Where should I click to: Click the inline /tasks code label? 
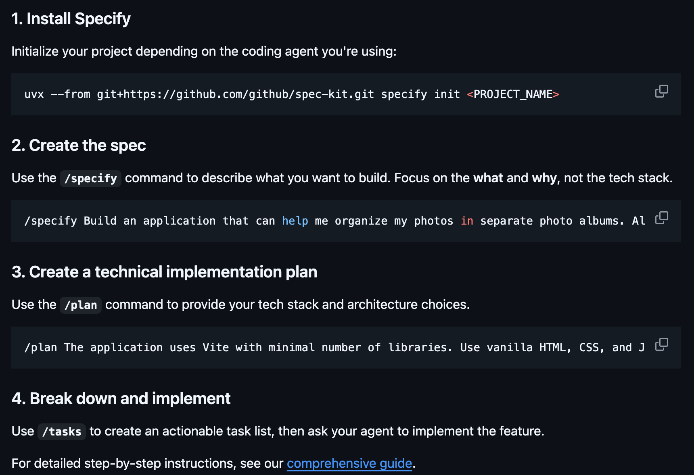(x=62, y=431)
